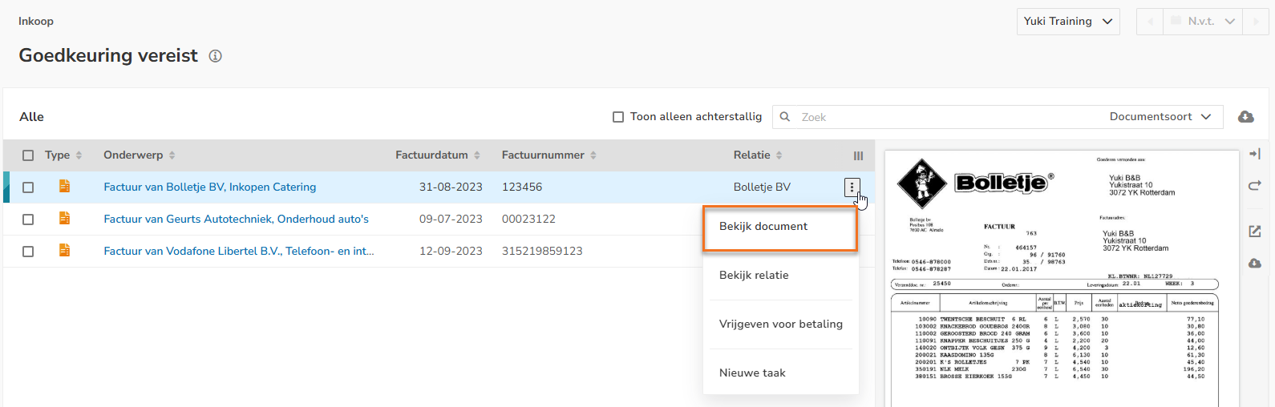Choose Nieuwe taak from the context menu
1275x407 pixels.
[x=780, y=373]
